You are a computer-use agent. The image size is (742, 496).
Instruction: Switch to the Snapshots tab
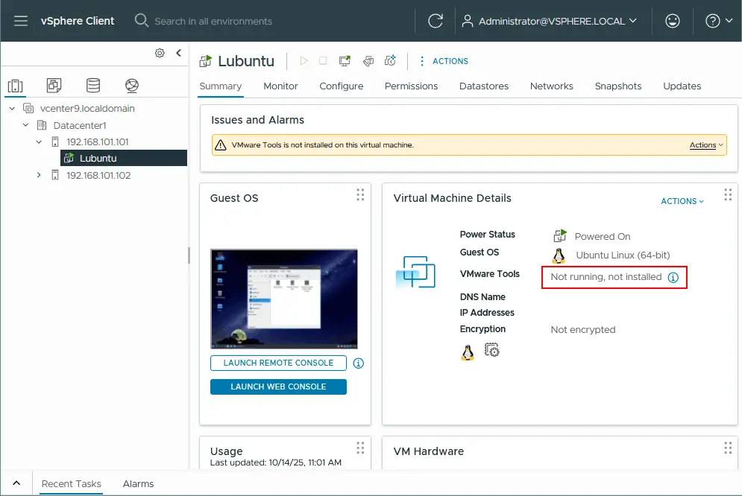(618, 86)
